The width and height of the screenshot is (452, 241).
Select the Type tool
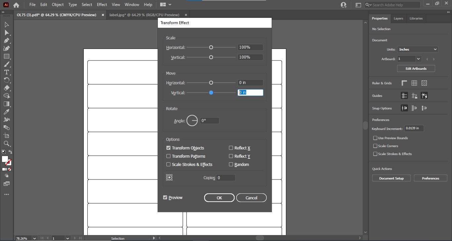pyautogui.click(x=6, y=72)
